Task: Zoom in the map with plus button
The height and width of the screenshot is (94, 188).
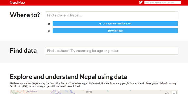Action: click(174, 93)
